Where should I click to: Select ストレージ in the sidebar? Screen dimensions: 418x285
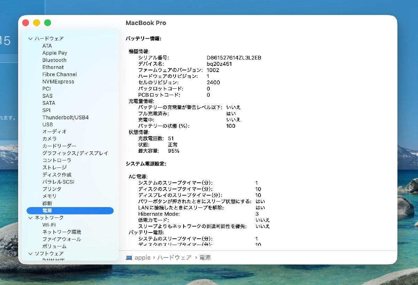(x=54, y=167)
